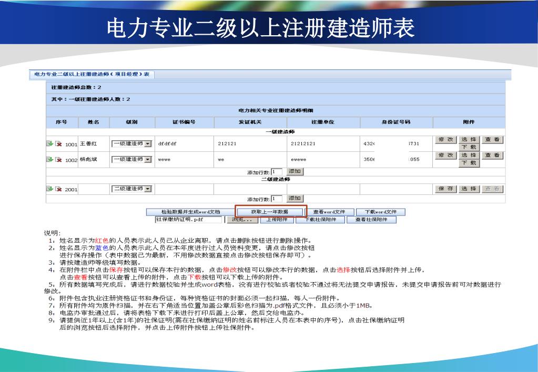Click the green insert-row icon for row 1001
Screen dimensions: 538x372
[x=50, y=143]
